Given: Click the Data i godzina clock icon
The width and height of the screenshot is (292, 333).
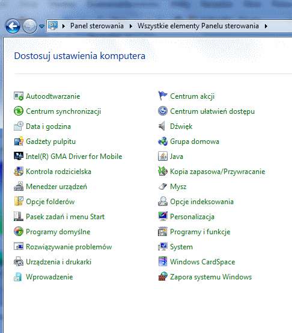Looking at the screenshot, I should click(x=19, y=126).
